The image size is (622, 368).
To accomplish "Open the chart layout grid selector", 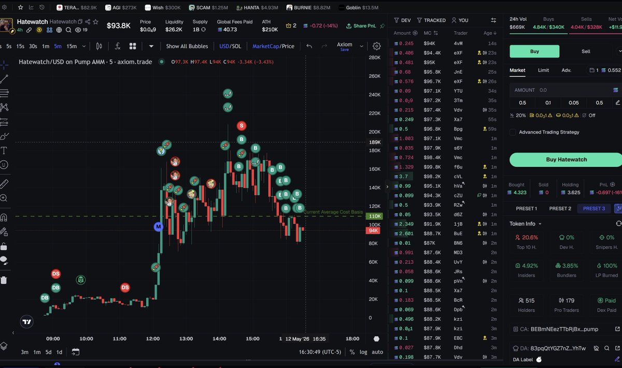I will pos(133,46).
